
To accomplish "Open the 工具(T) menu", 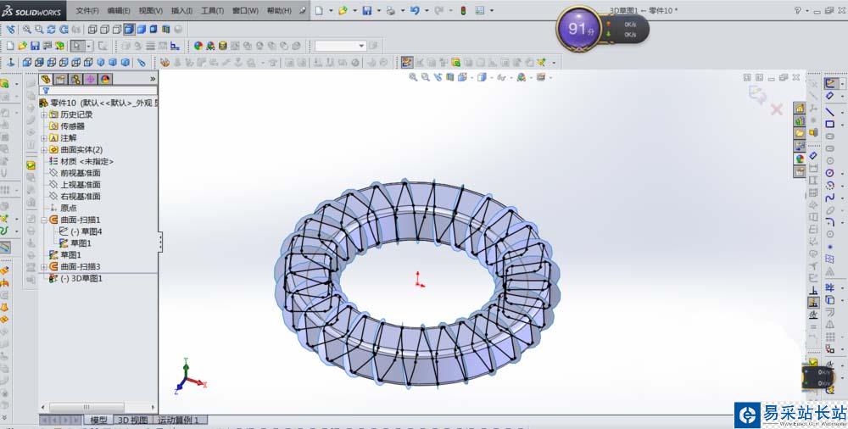I will (x=212, y=10).
